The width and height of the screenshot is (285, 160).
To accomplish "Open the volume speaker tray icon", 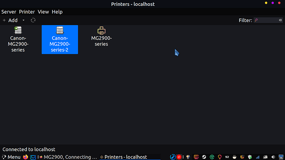I will point(273,157).
